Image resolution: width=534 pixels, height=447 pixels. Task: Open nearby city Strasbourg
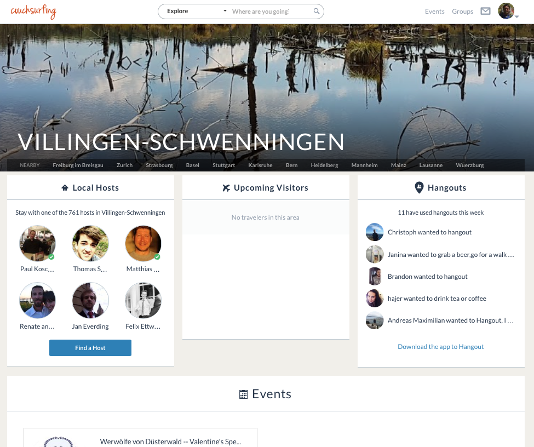pyautogui.click(x=159, y=165)
